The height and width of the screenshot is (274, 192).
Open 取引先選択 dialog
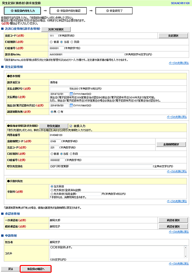tap(54, 126)
